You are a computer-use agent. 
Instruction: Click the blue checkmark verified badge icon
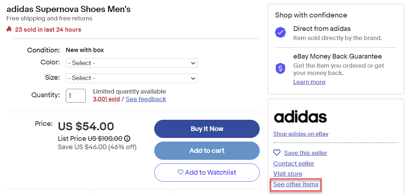[280, 33]
